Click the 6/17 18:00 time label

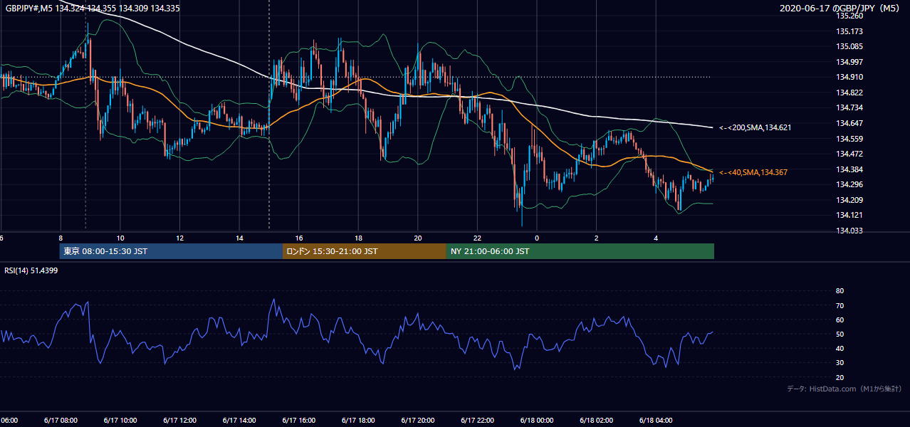pos(358,421)
